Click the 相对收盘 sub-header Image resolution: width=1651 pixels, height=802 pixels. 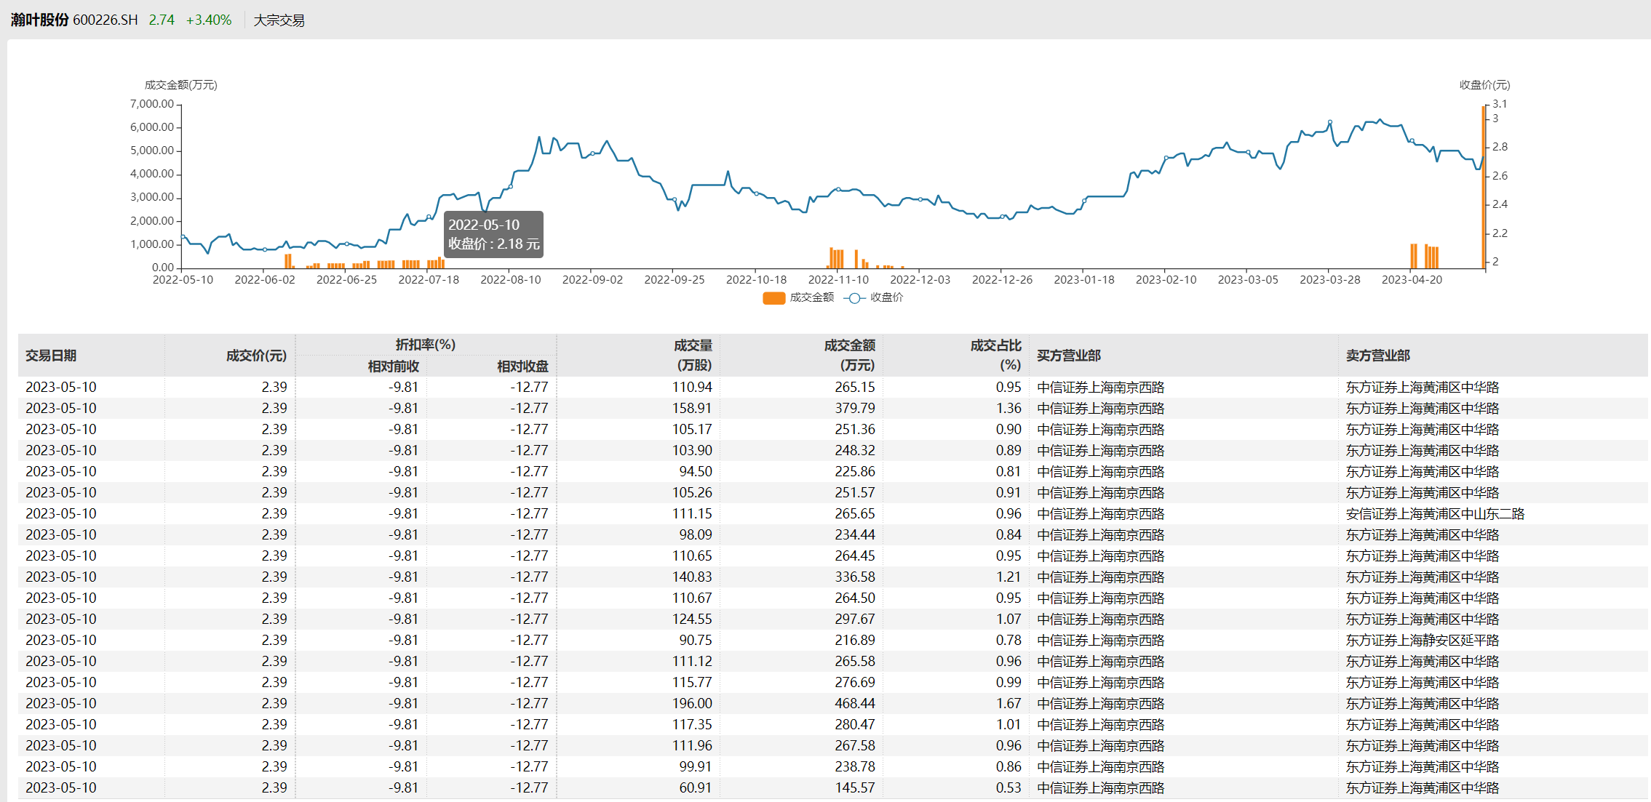[522, 366]
